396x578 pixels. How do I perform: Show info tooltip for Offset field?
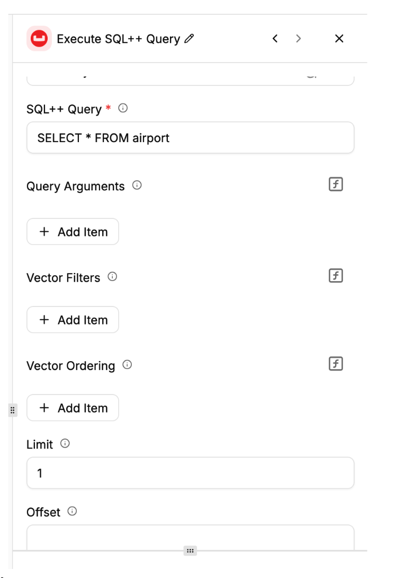[73, 512]
